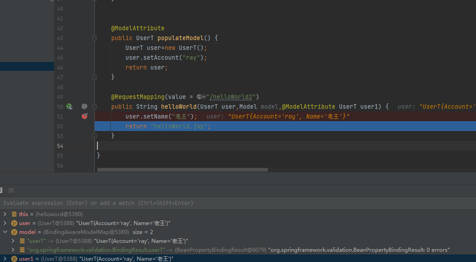Click the parameter icon beside 'user' variable
Image resolution: width=476 pixels, height=262 pixels.
coord(14,223)
